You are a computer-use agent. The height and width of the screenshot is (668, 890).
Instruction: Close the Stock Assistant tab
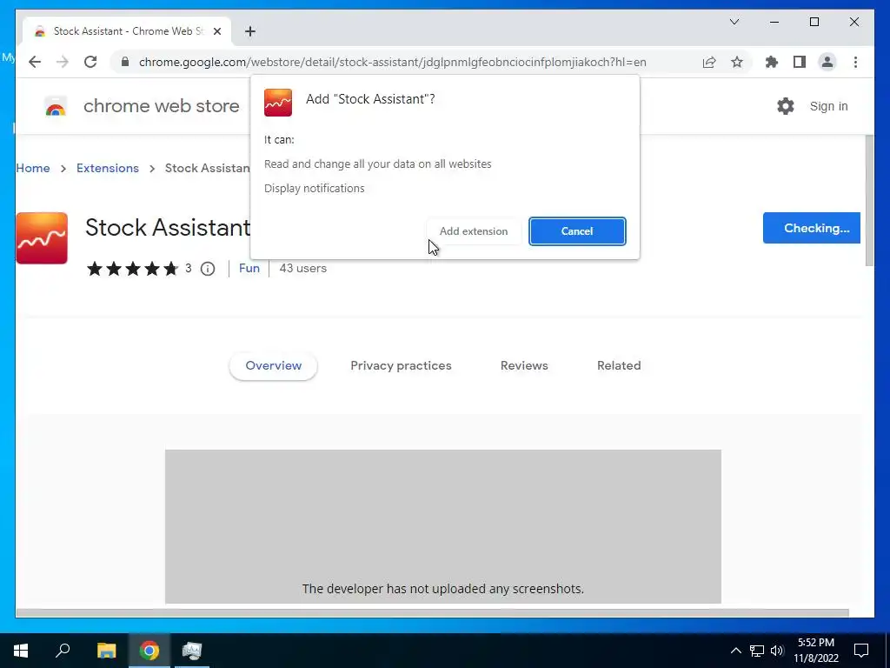pos(216,31)
